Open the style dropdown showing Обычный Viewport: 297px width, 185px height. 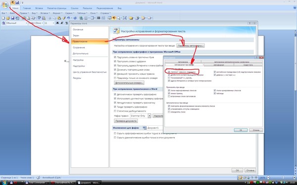pyautogui.click(x=26, y=23)
